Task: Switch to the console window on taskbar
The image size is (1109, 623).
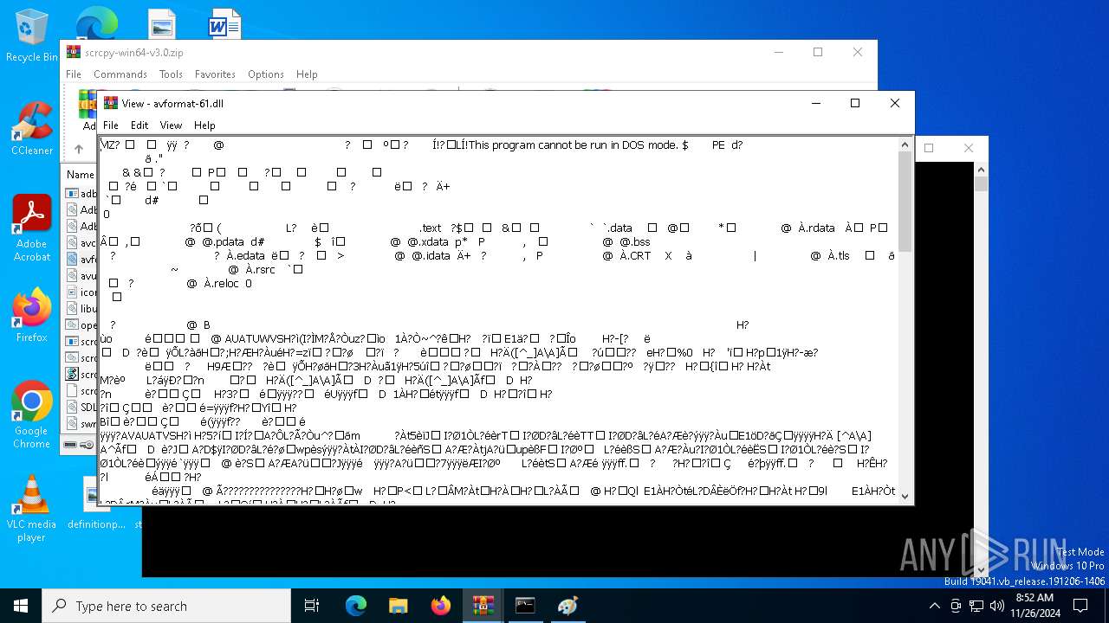Action: coord(525,606)
